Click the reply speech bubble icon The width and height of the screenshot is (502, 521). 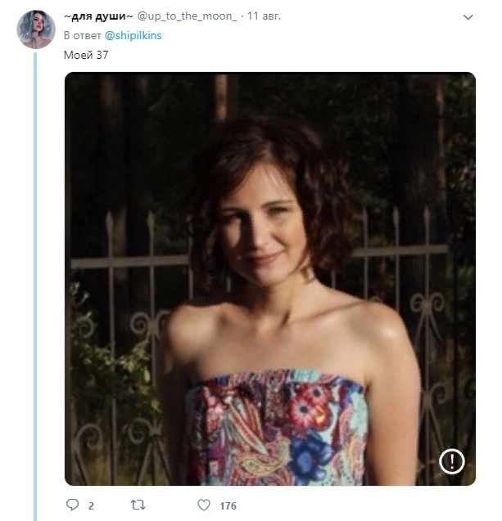(72, 505)
